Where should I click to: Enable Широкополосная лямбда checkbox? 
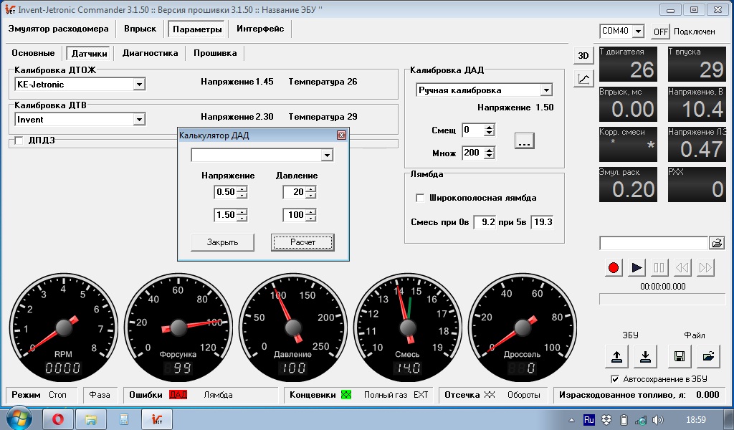tap(420, 198)
